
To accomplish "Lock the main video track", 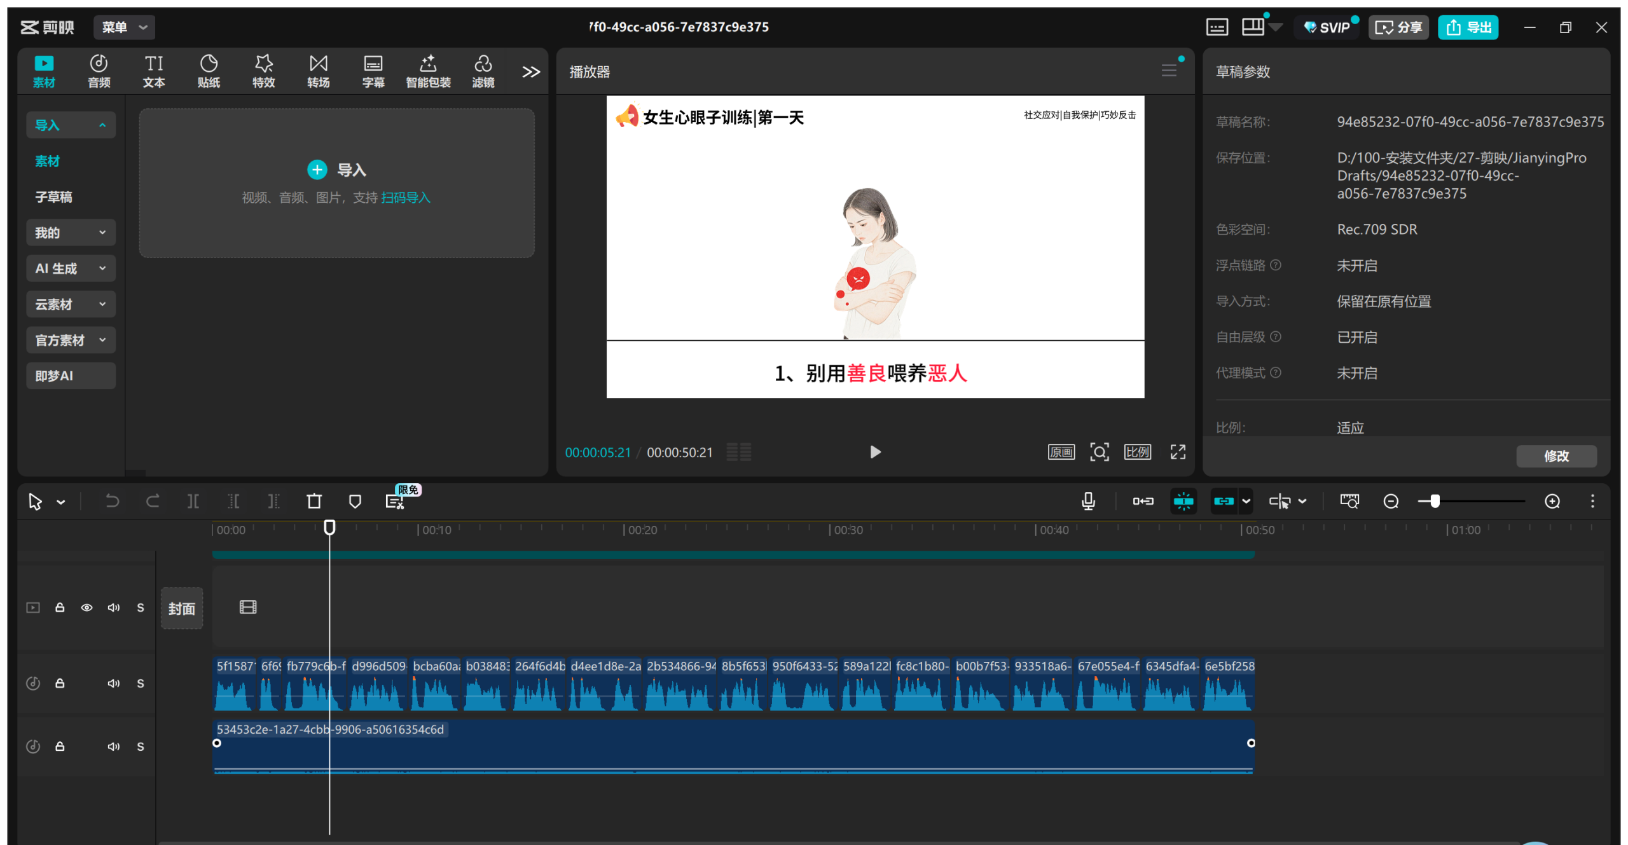I will [60, 608].
